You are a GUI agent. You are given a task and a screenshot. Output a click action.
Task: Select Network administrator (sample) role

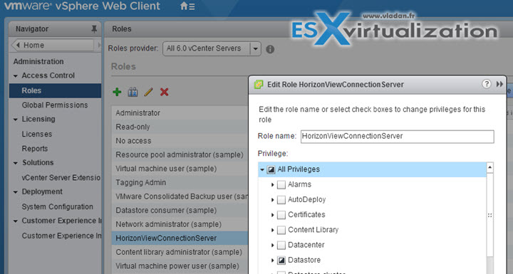180,224
